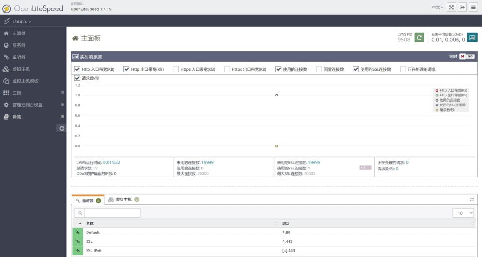Viewport: 482px width, 257px height.
Task: Collapse sidebar with the left arrow icon
Action: [x=61, y=128]
